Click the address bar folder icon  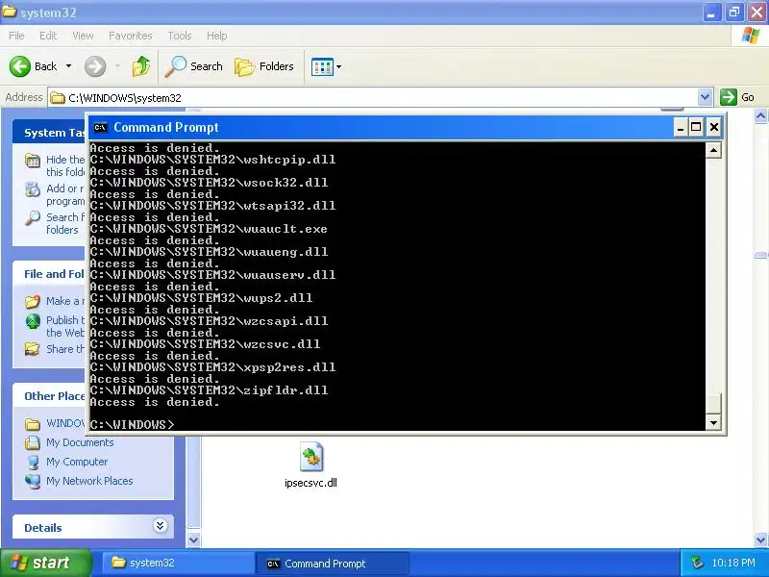coord(58,98)
